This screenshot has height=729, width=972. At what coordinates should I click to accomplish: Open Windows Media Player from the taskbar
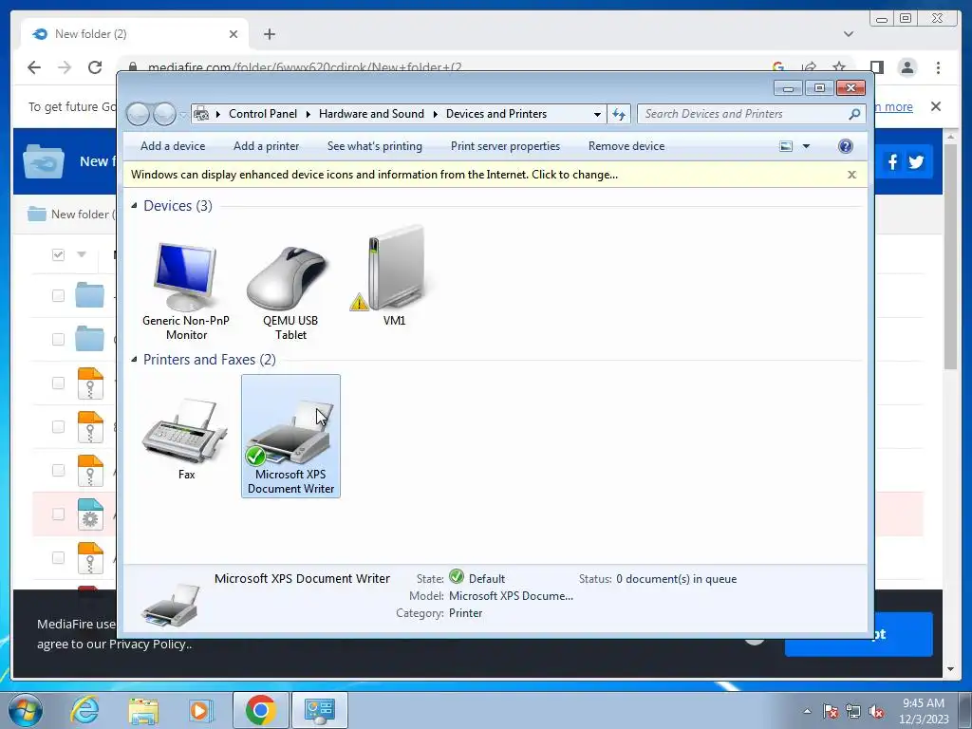click(x=200, y=710)
